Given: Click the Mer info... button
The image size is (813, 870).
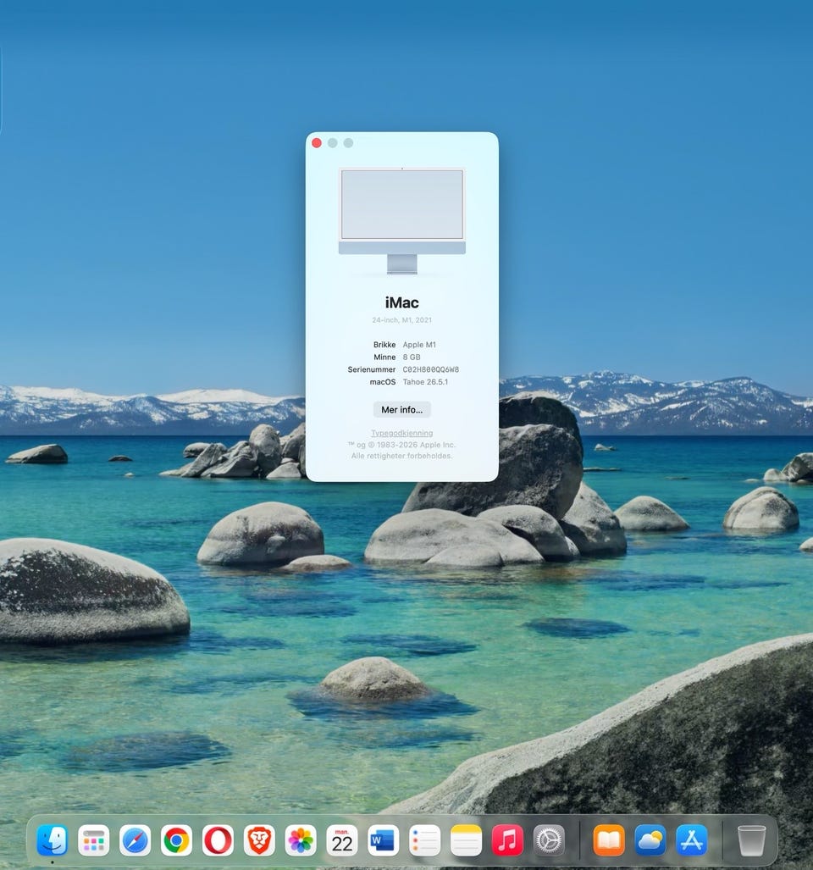Looking at the screenshot, I should pos(402,409).
